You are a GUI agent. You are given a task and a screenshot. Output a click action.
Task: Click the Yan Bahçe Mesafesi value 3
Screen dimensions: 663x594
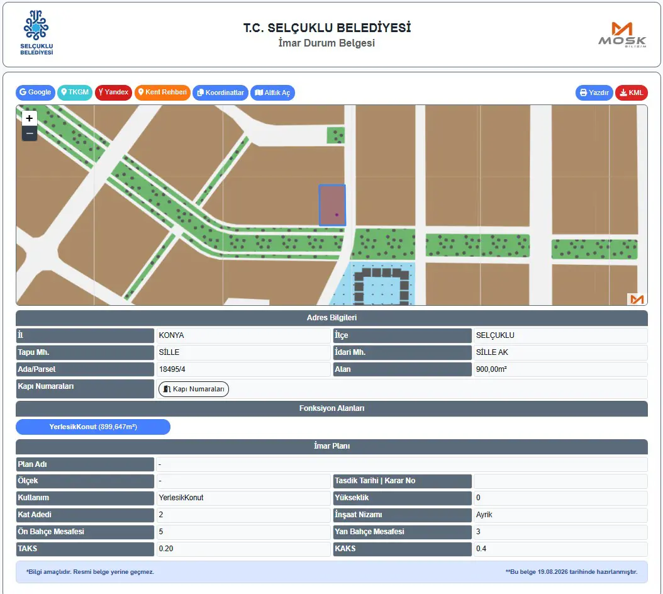[x=560, y=532]
